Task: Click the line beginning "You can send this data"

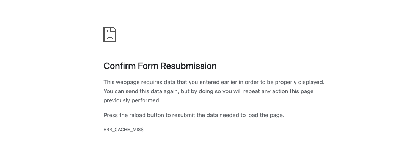Action: point(208,91)
